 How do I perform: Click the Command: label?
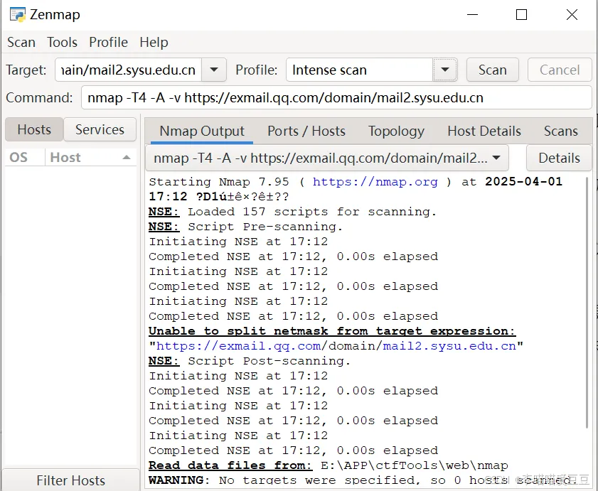point(39,98)
